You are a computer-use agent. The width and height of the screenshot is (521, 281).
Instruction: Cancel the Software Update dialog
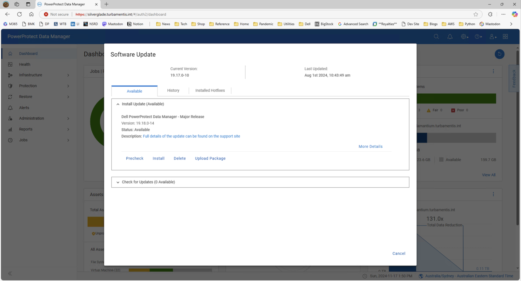[x=399, y=253]
